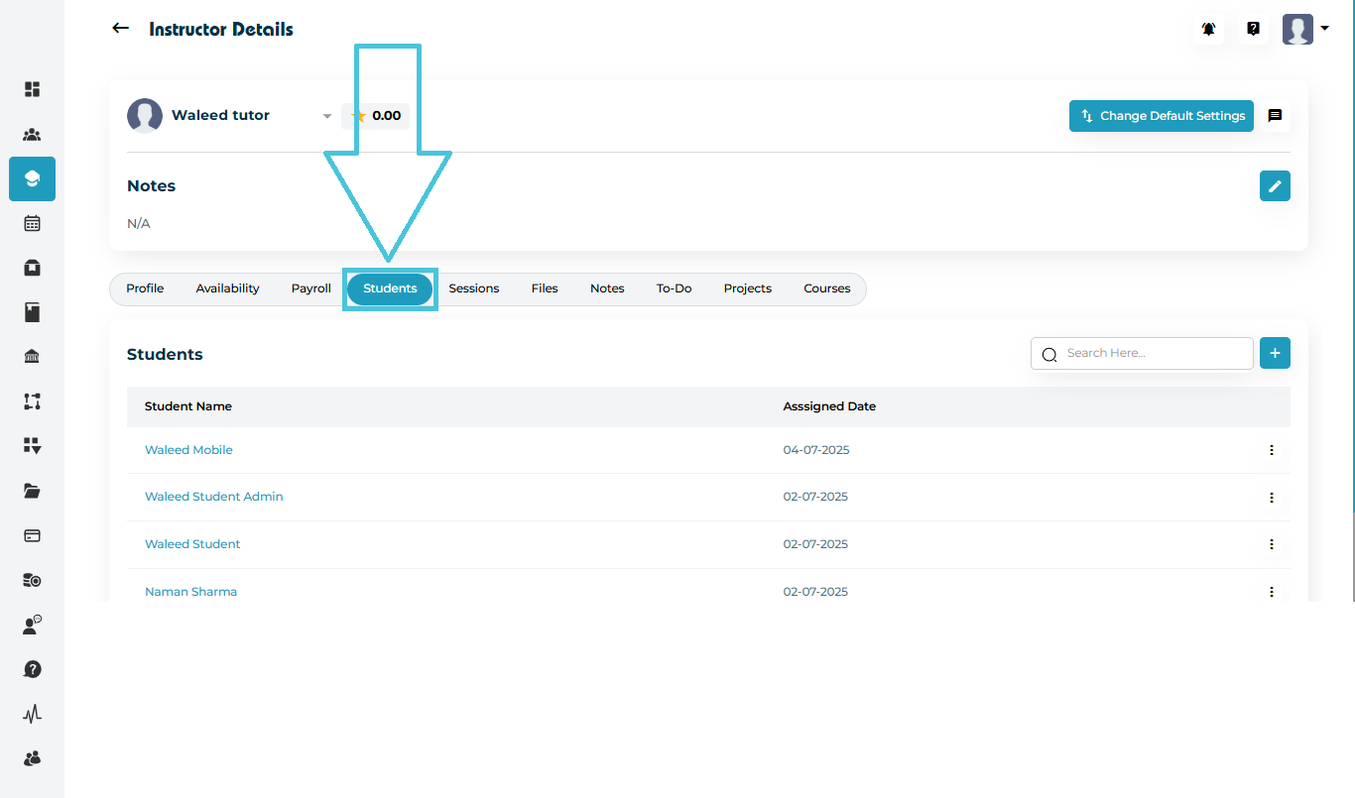This screenshot has width=1355, height=798.
Task: Click the back arrow beside Instructor Details
Action: pyautogui.click(x=121, y=29)
